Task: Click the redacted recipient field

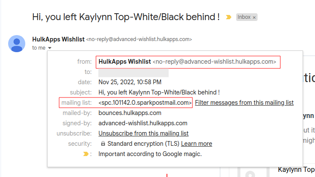Action: point(133,72)
